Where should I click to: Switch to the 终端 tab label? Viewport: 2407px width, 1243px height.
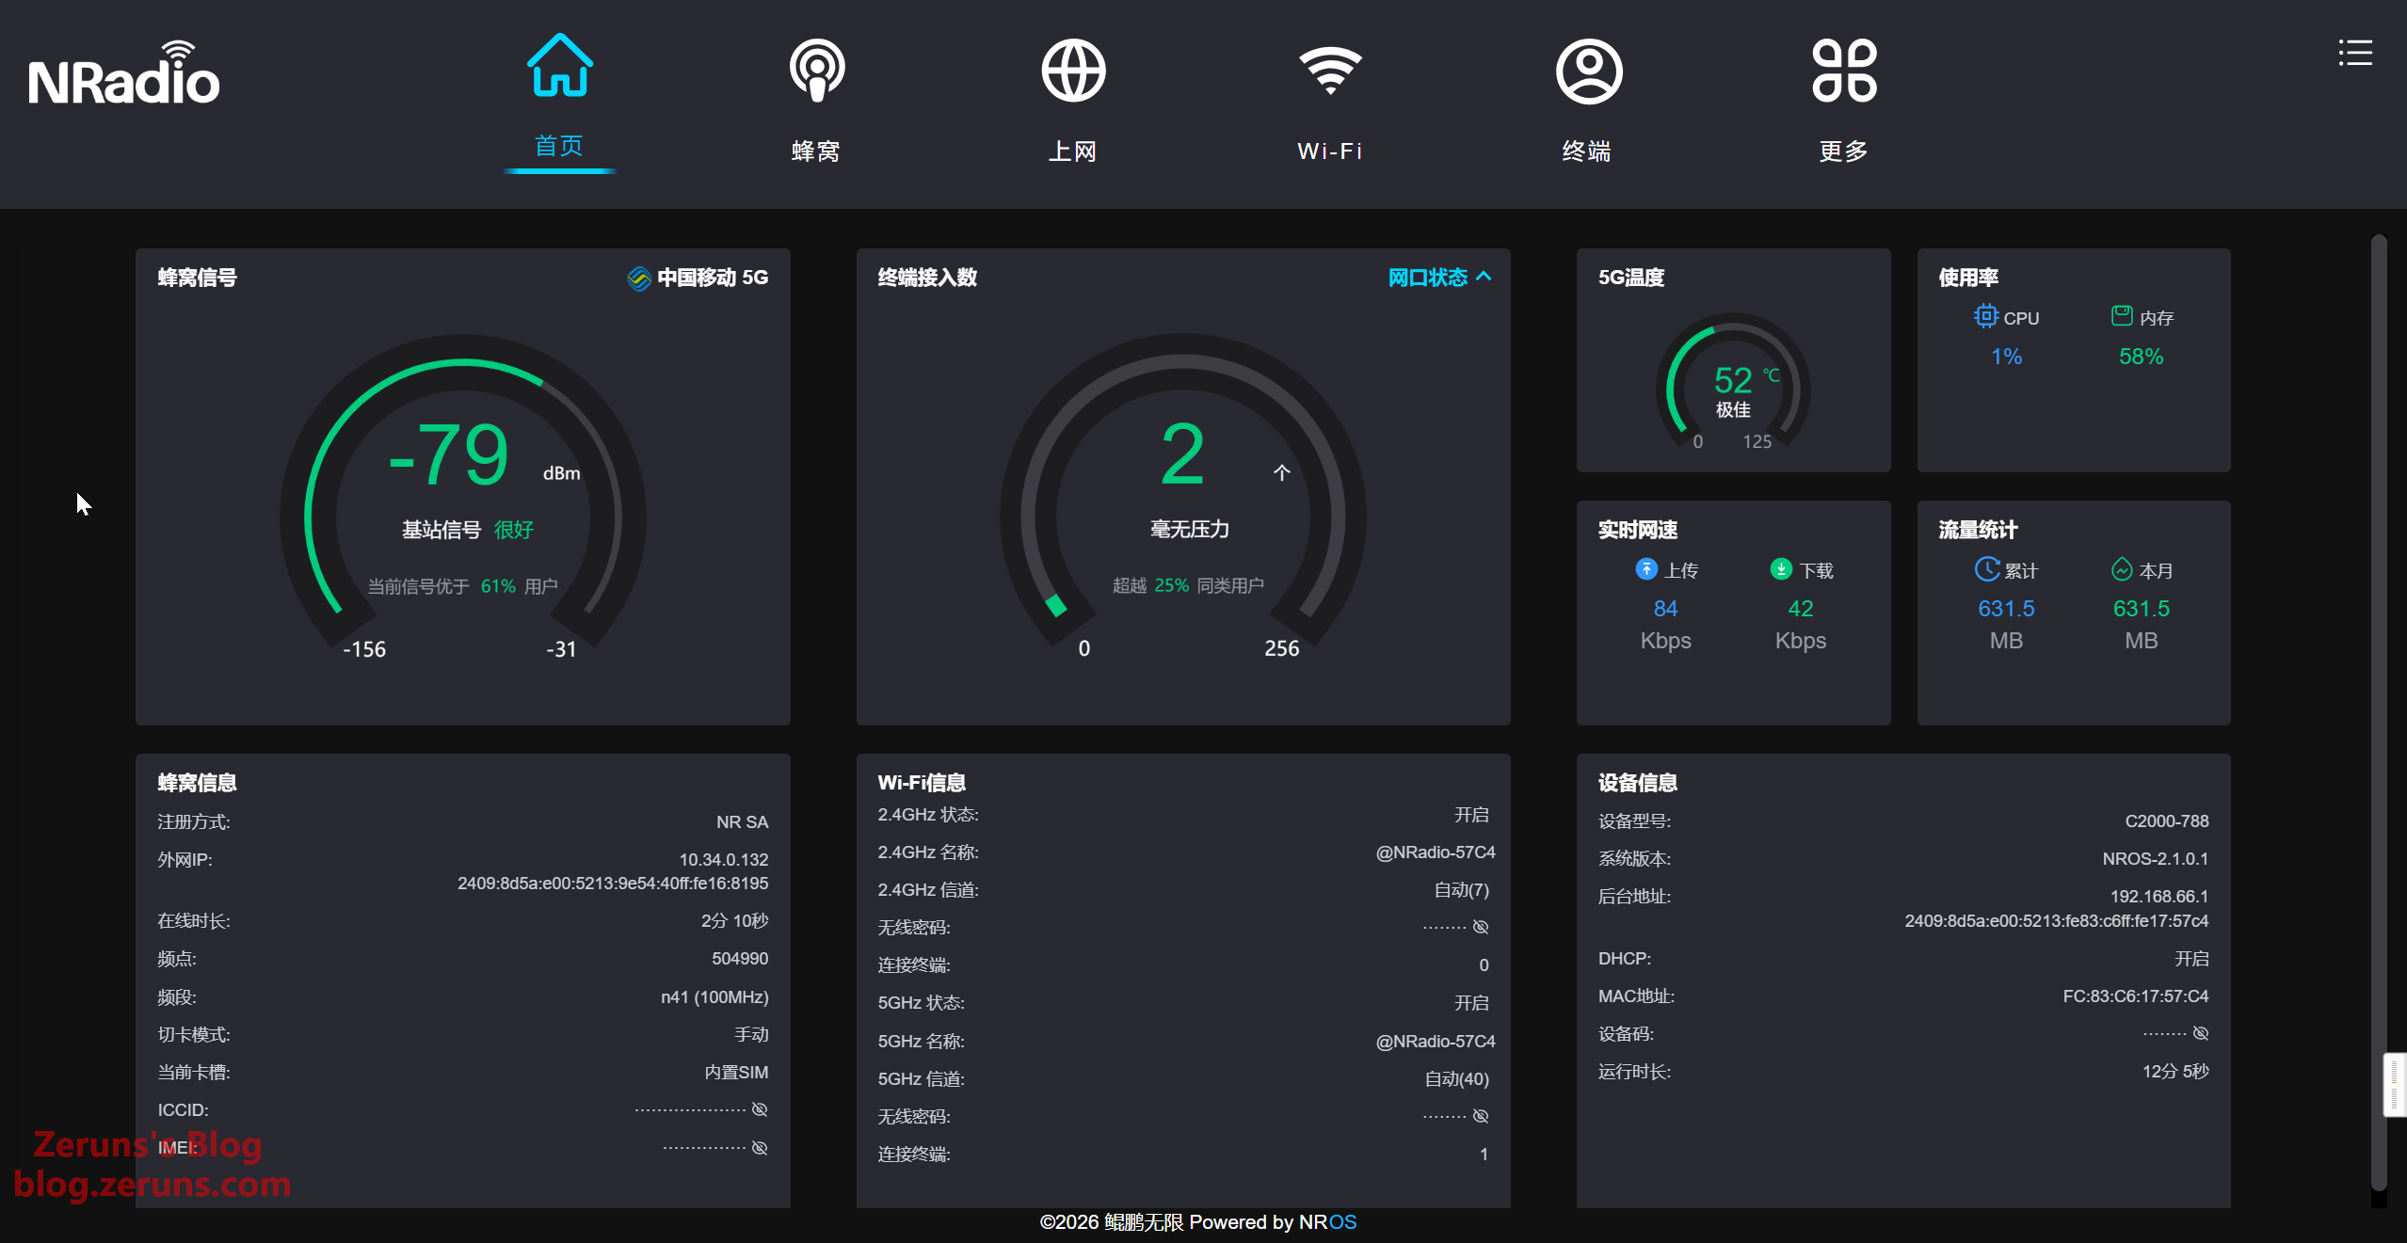point(1587,151)
